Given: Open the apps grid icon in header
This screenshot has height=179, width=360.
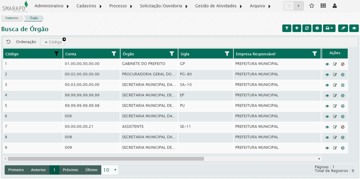Looking at the screenshot, I should point(323,6).
